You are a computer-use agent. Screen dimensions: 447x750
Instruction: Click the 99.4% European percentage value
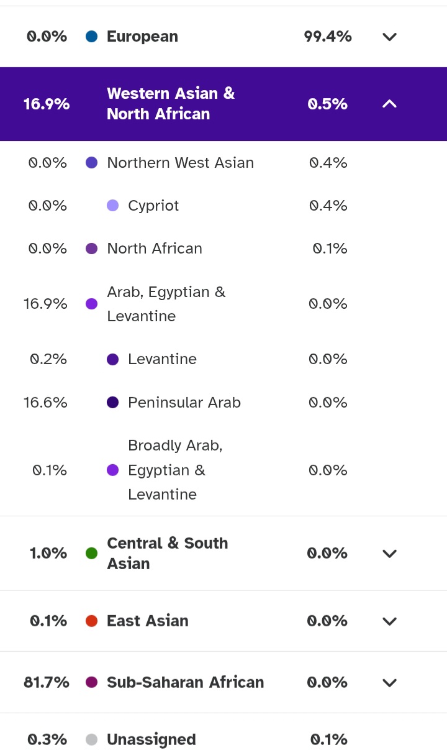coord(328,37)
